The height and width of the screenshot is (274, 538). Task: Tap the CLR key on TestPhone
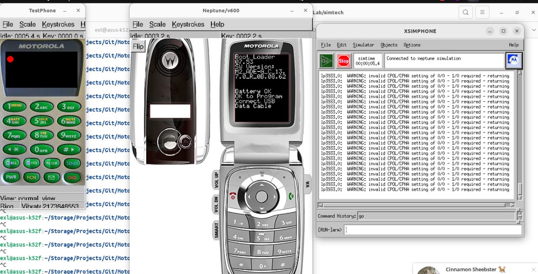click(x=52, y=163)
